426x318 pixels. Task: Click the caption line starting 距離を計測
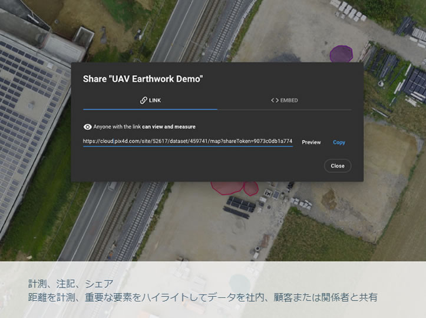pos(203,297)
